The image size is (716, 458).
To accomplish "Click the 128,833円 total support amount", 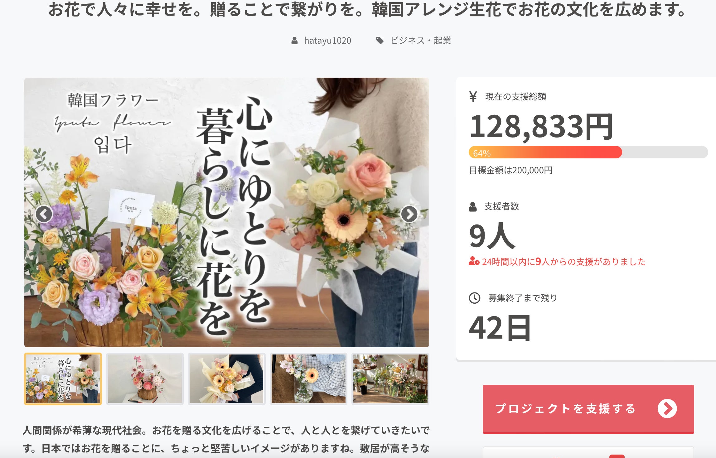I will pos(541,127).
